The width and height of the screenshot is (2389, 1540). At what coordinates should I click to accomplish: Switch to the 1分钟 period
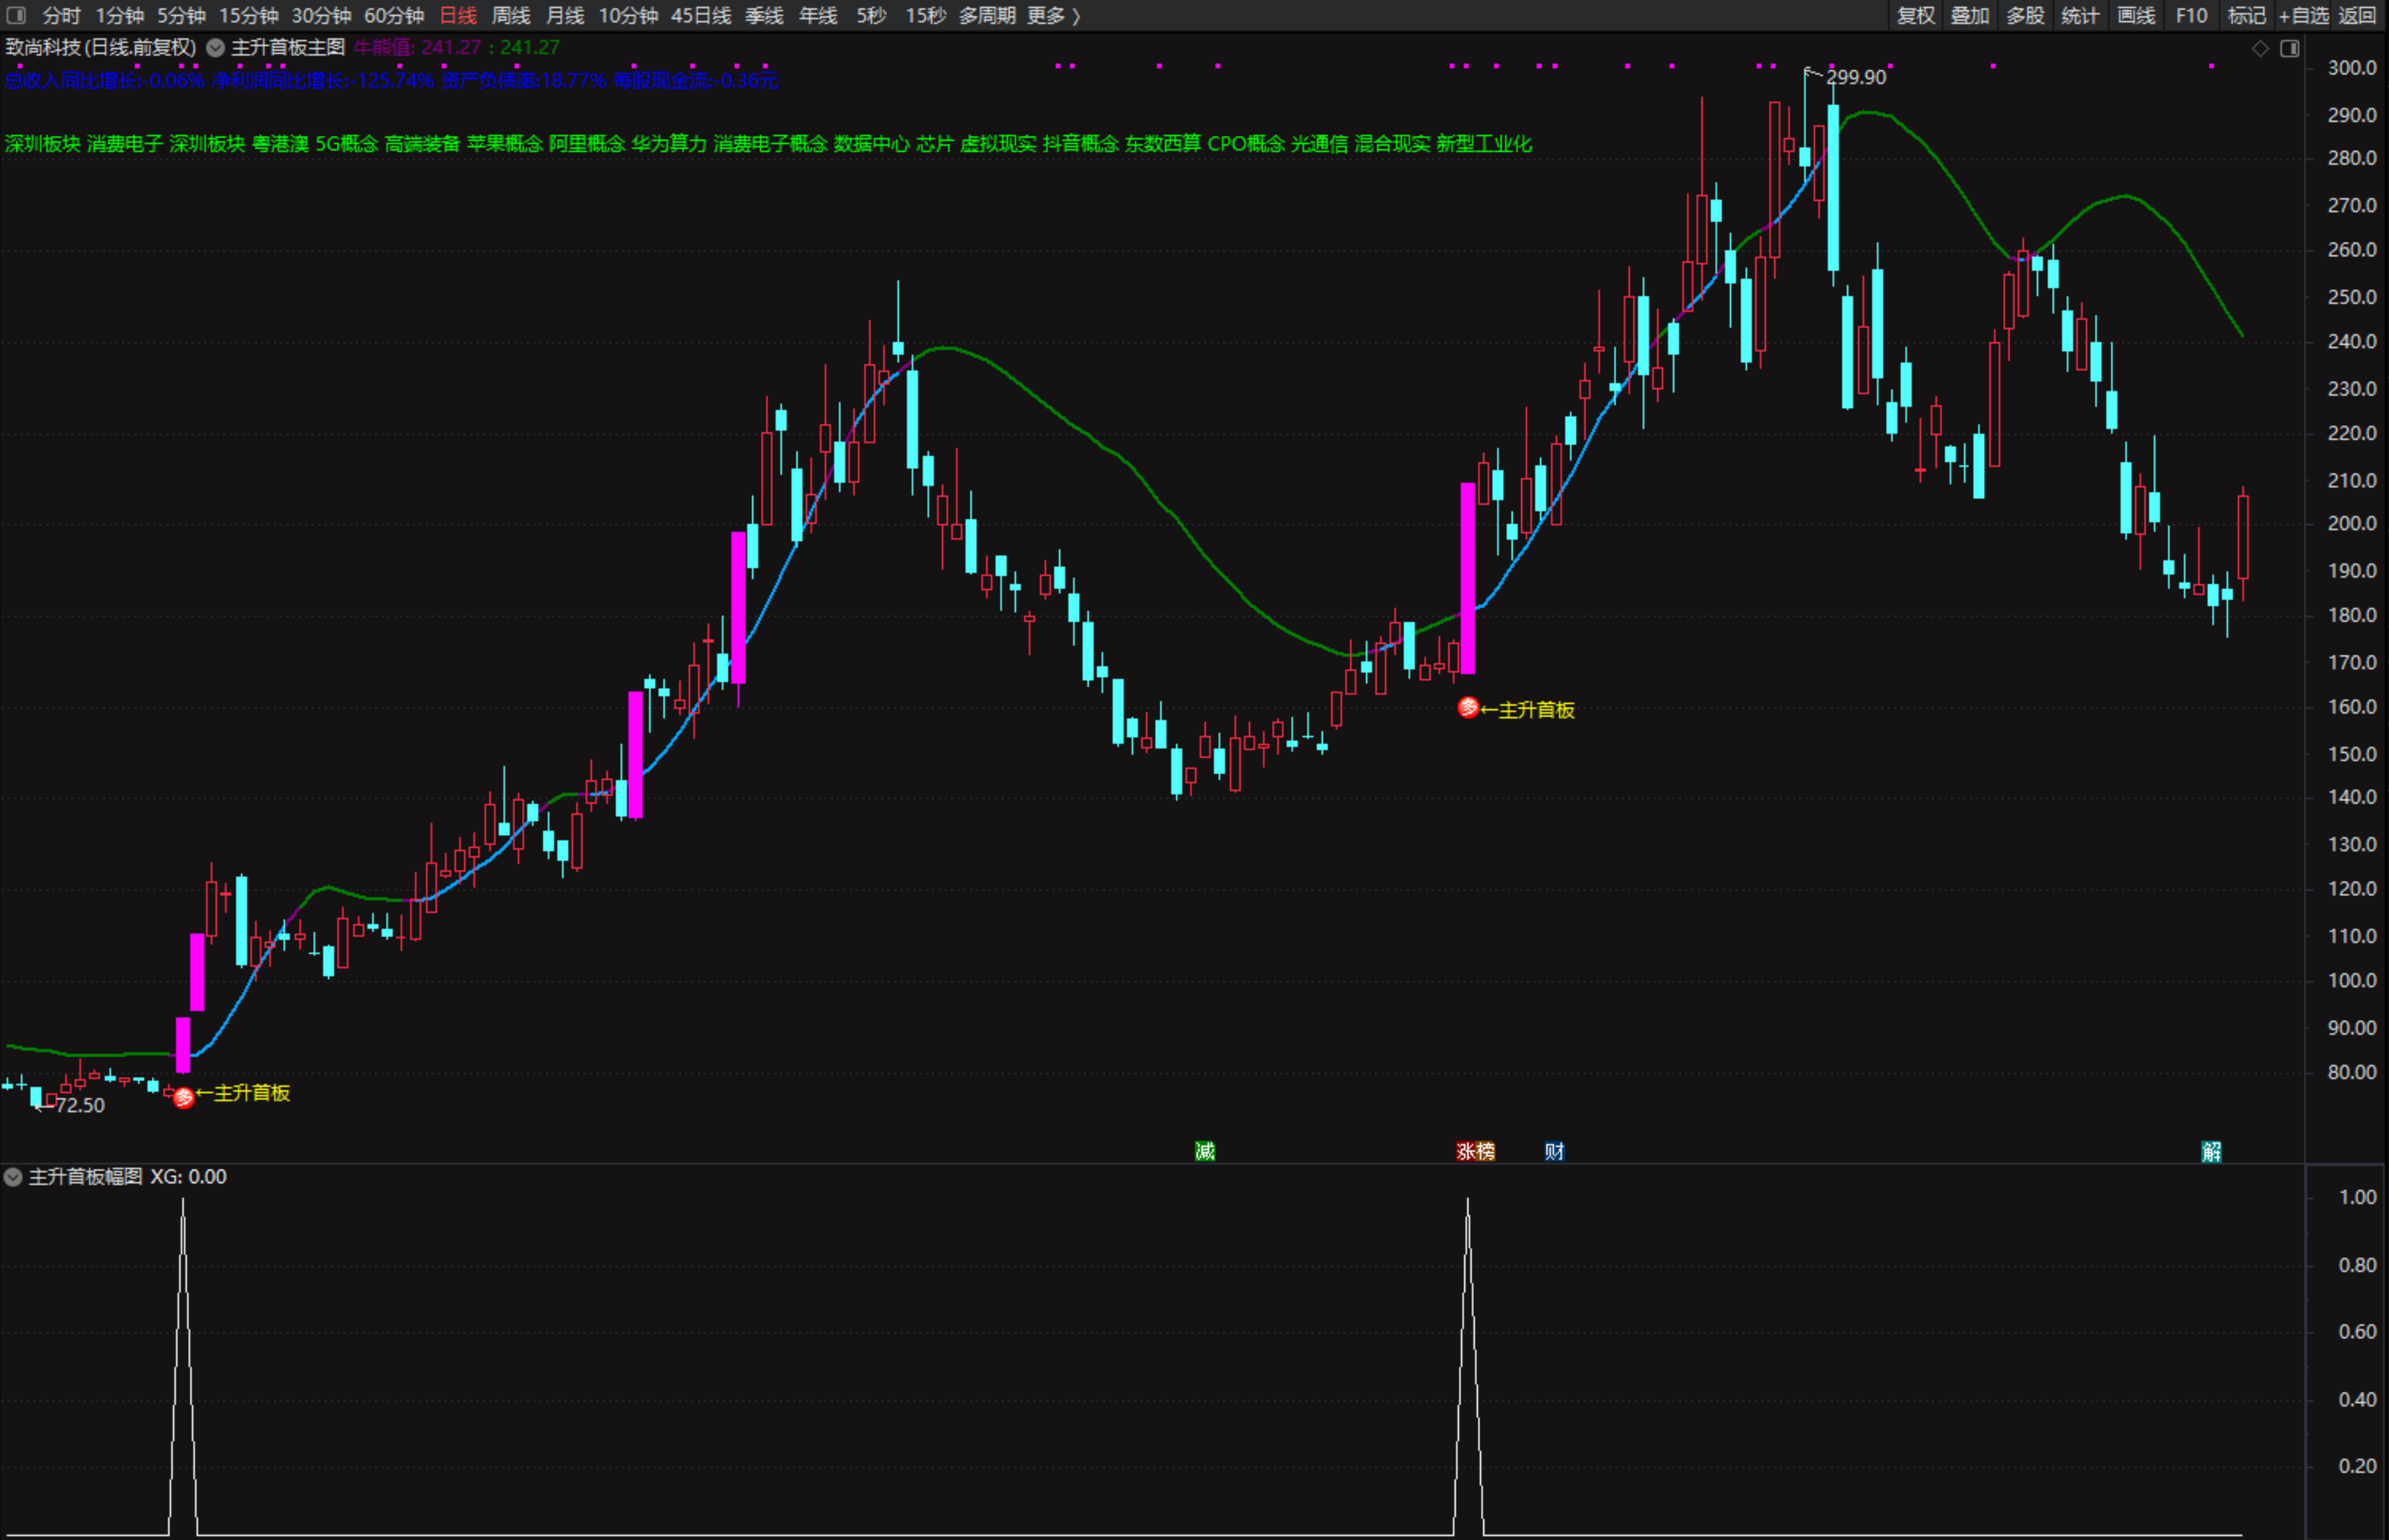tap(119, 15)
